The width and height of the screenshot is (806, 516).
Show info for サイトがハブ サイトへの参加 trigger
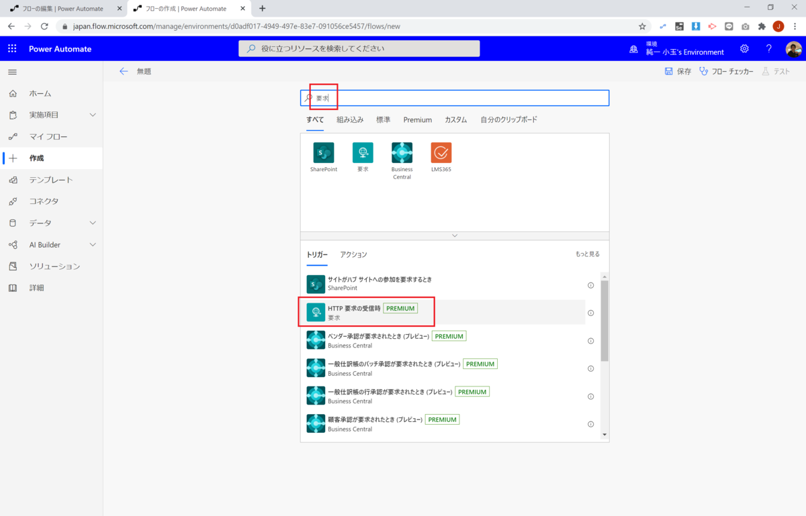[x=591, y=285]
